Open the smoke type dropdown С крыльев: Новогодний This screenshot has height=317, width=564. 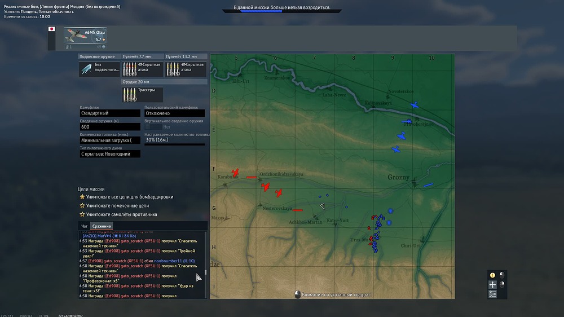pos(110,154)
